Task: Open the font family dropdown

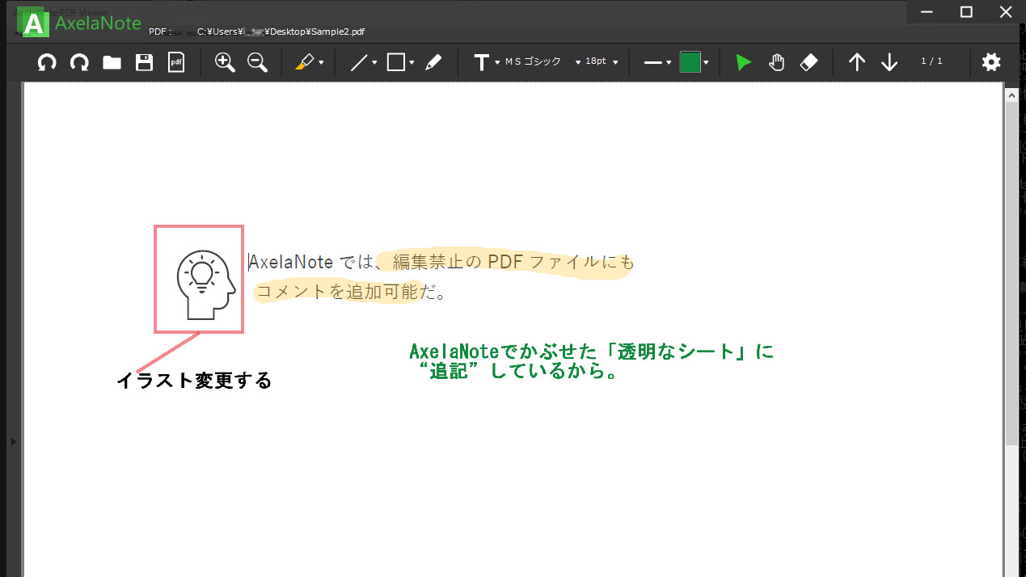Action: coord(576,62)
